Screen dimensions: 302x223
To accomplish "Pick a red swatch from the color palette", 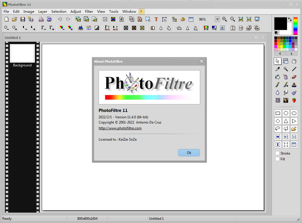I will click(x=276, y=43).
